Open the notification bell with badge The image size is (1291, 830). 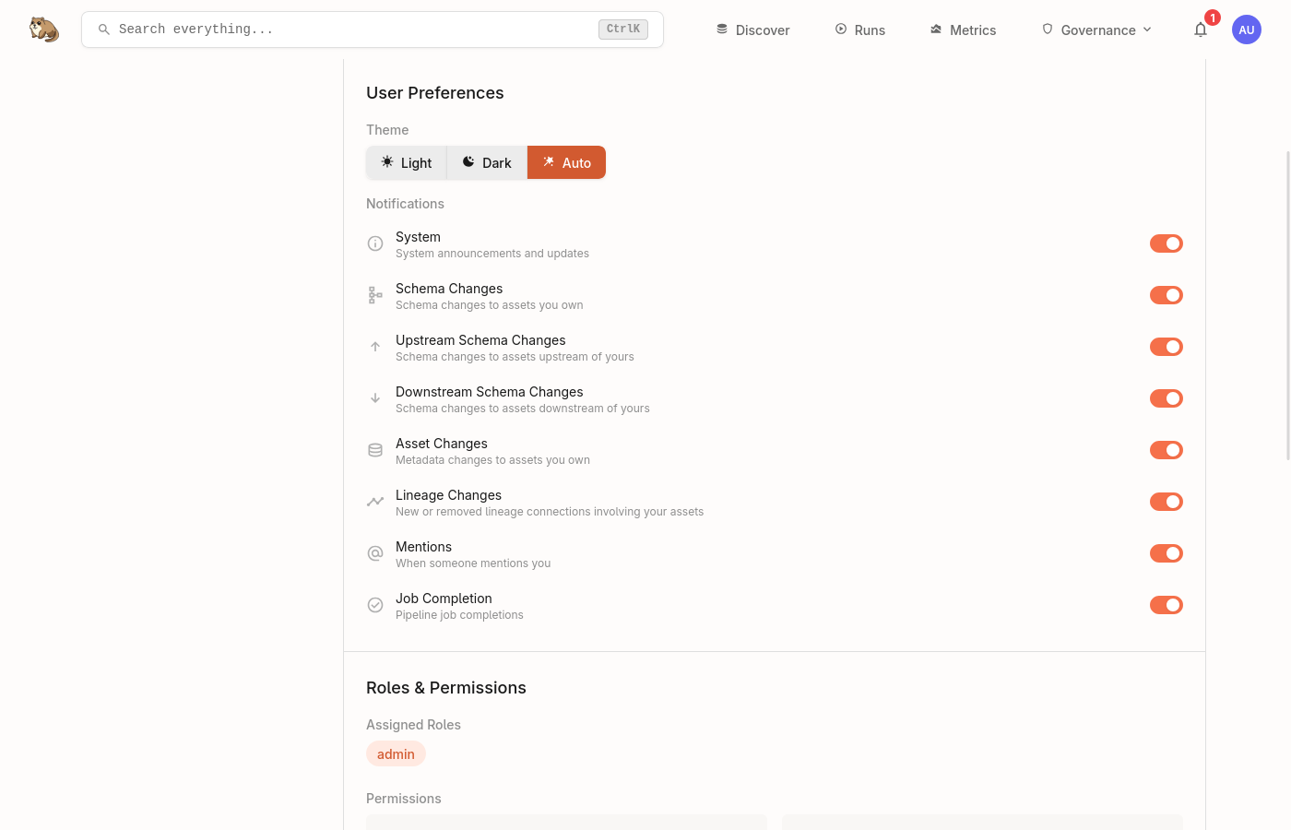tap(1200, 29)
